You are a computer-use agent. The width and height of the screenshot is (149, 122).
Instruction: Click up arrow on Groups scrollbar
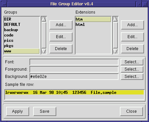tap(44, 19)
